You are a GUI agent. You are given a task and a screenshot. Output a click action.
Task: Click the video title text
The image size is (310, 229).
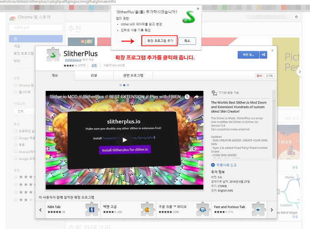pyautogui.click(x=117, y=97)
